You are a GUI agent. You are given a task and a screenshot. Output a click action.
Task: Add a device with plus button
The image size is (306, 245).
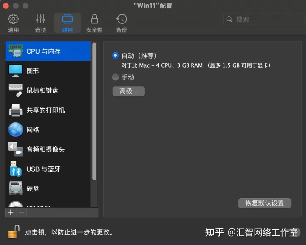[x=11, y=212]
